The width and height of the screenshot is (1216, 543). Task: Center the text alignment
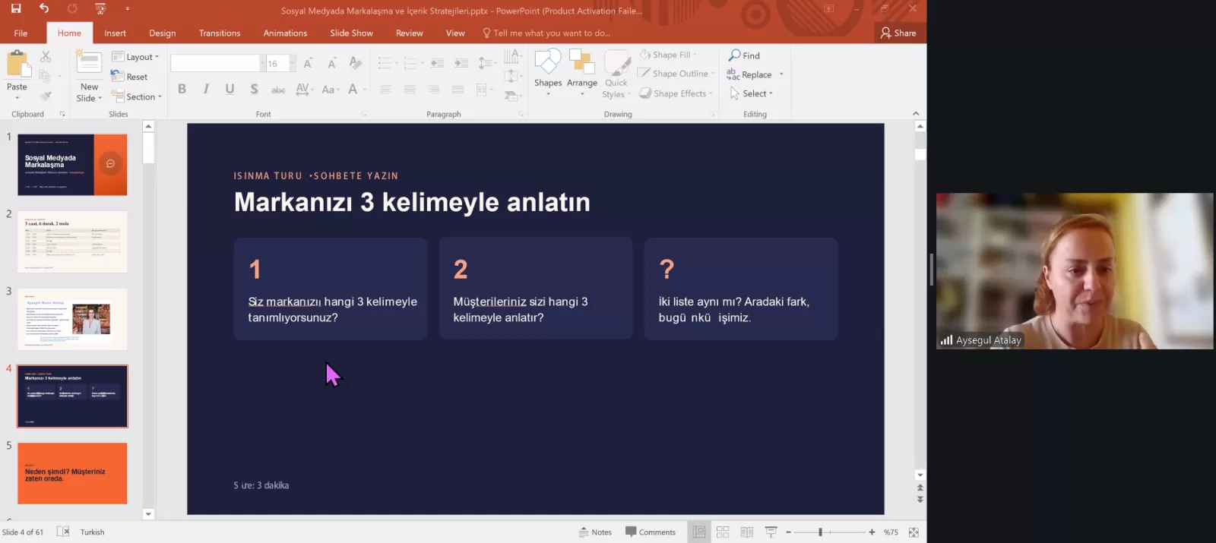coord(410,90)
